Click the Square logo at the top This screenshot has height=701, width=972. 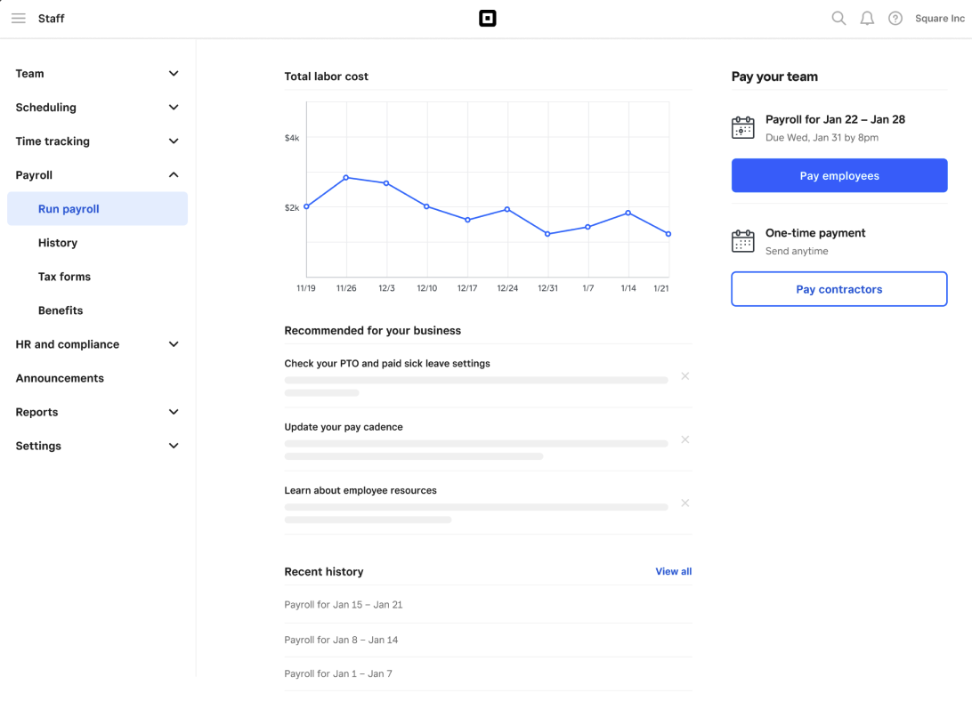pos(487,18)
